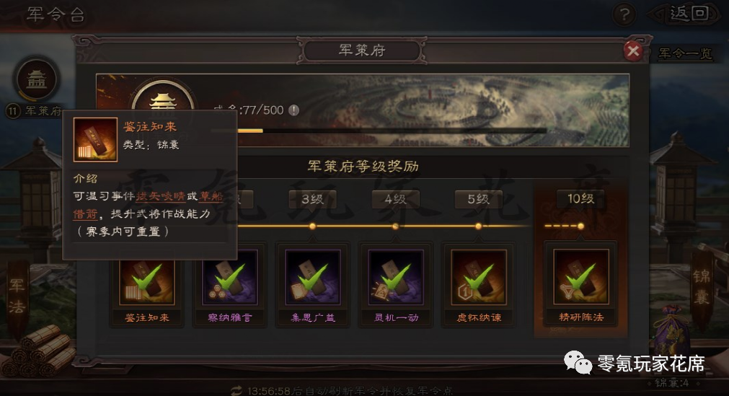Click the 军策府 round building icon
The width and height of the screenshot is (729, 396).
[37, 80]
